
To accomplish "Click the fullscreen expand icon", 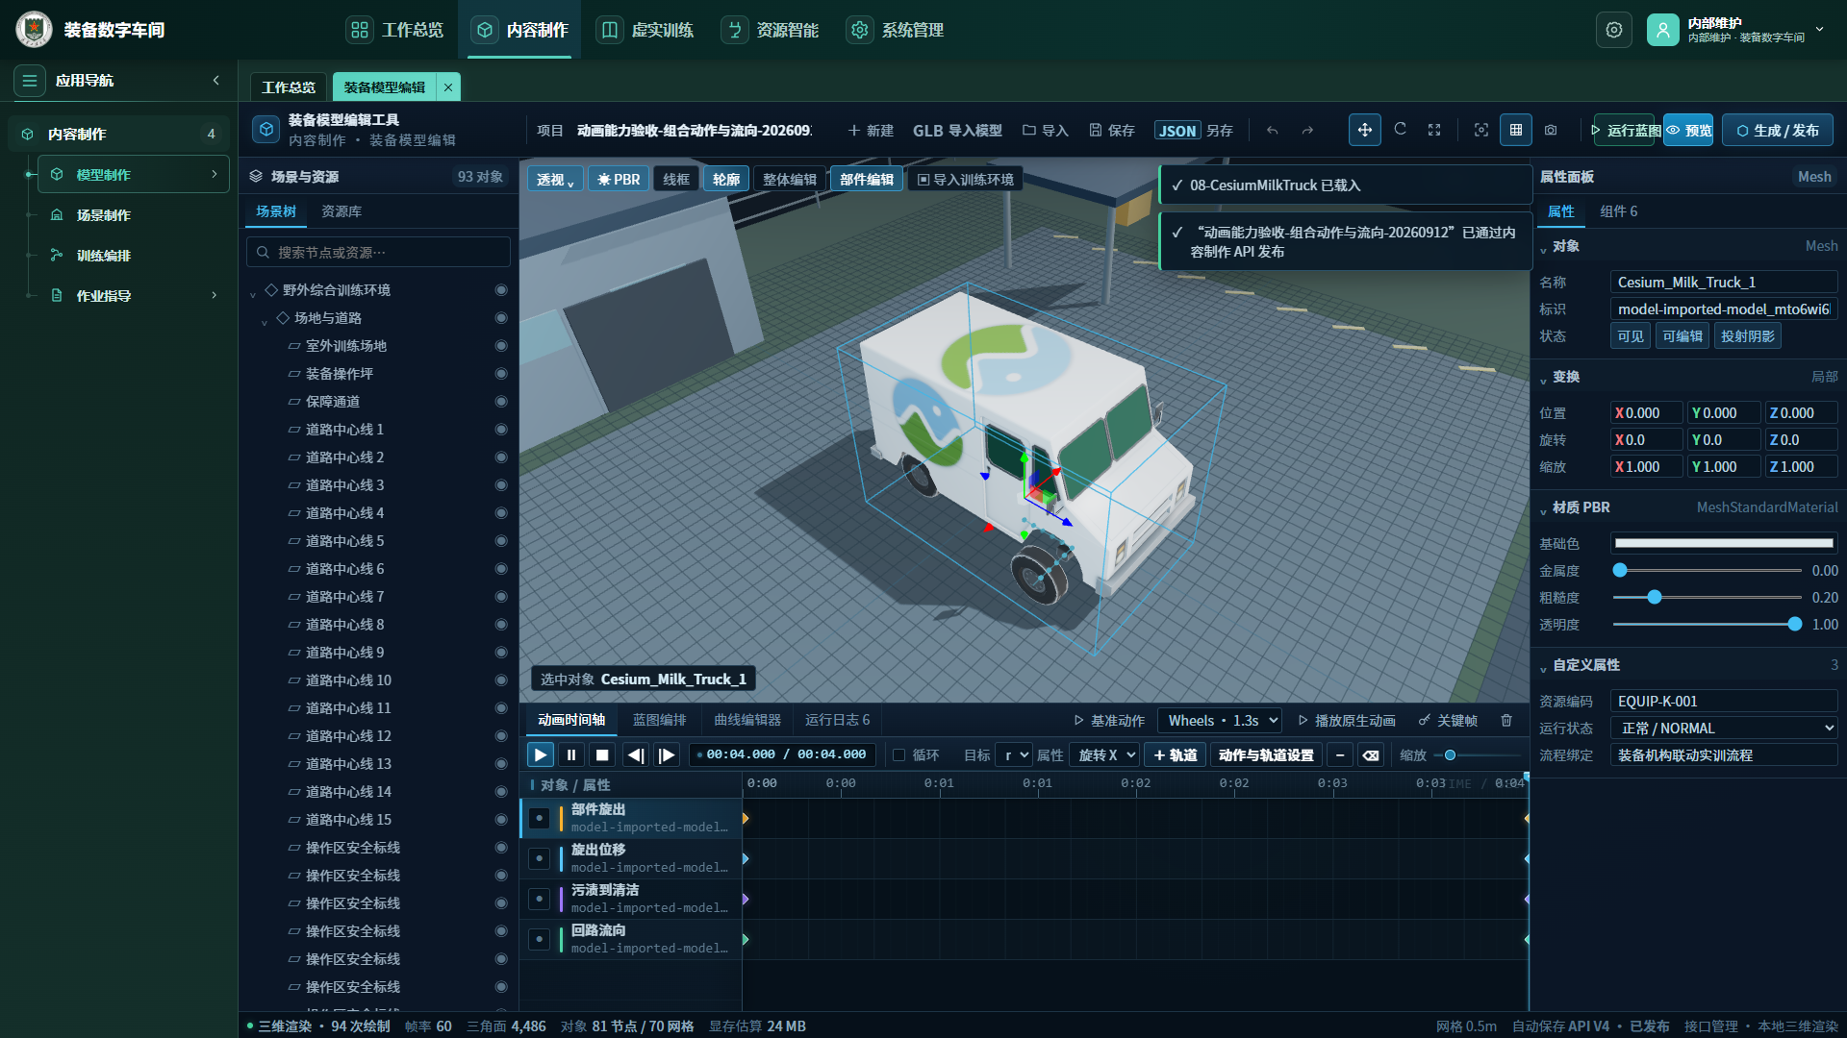I will [x=1434, y=130].
